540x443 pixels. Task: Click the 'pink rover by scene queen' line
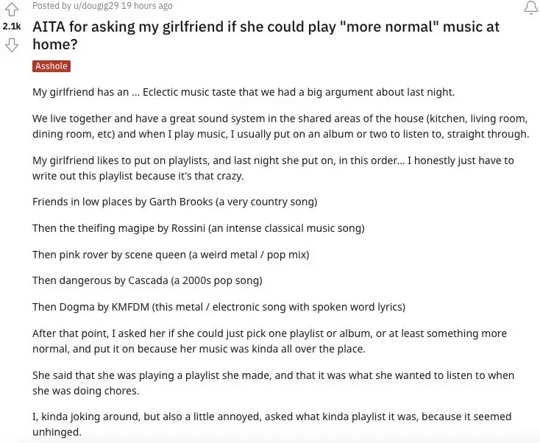[x=171, y=255]
